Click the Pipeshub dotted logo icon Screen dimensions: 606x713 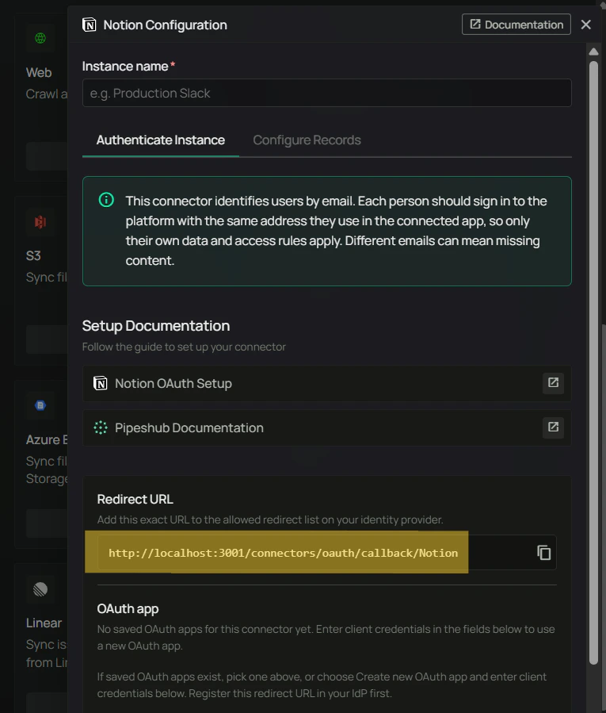click(x=100, y=428)
